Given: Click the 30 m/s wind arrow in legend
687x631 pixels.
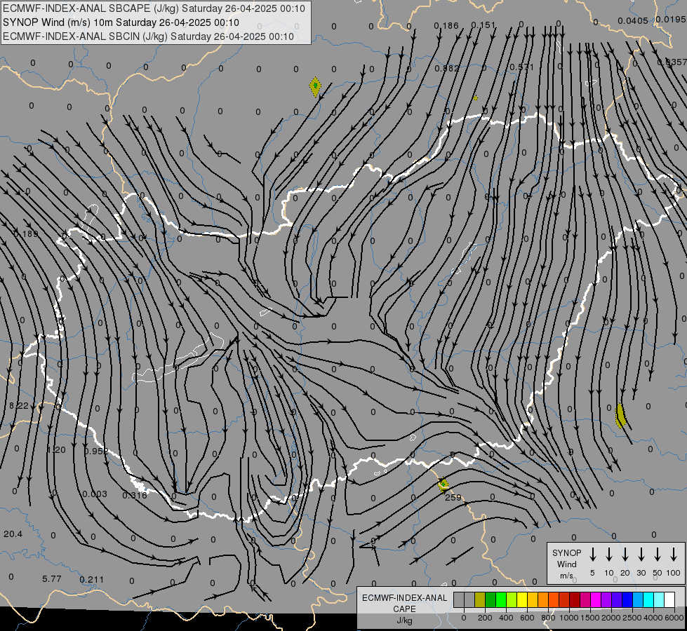Looking at the screenshot, I should tap(641, 555).
